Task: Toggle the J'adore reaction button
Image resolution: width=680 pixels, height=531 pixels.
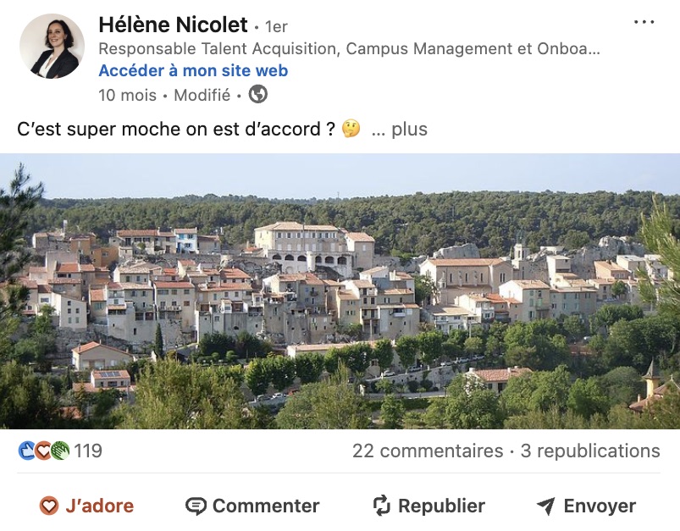Action: click(x=86, y=506)
